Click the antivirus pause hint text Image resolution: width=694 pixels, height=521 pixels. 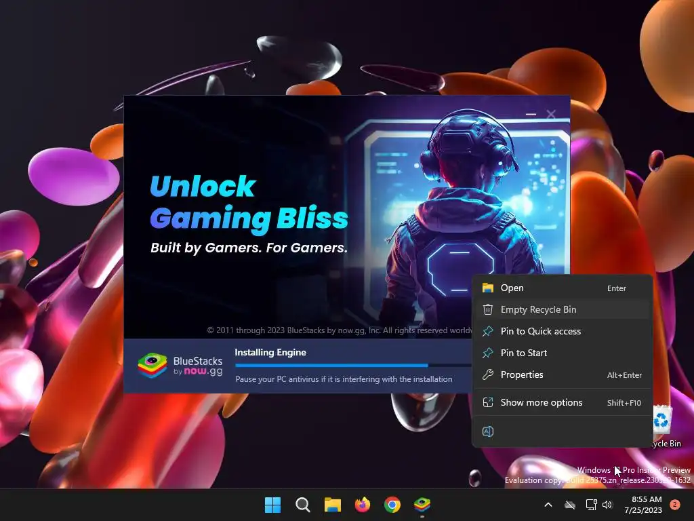(344, 379)
